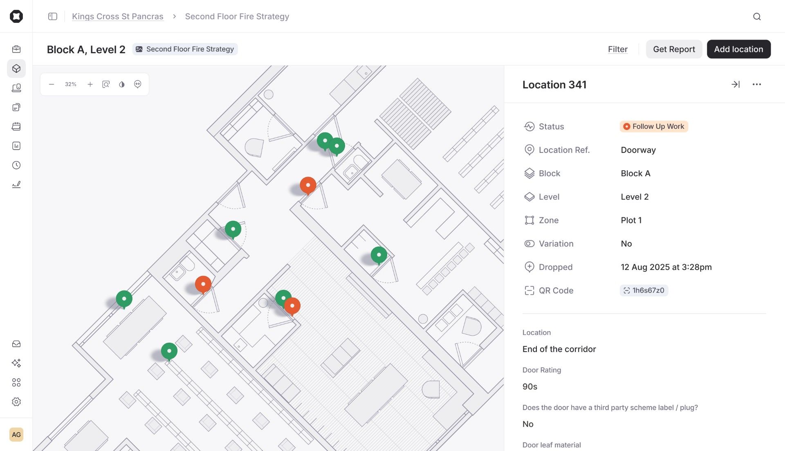Collapse the Location 341 panel with the arrow
This screenshot has height=451, width=785.
(x=736, y=84)
